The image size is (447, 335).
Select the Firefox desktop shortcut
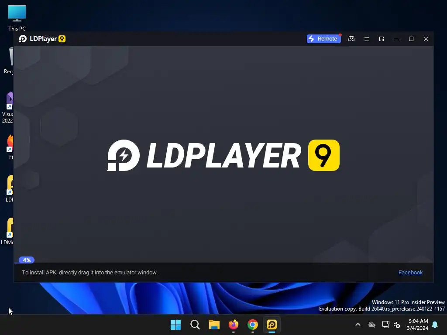tap(10, 147)
